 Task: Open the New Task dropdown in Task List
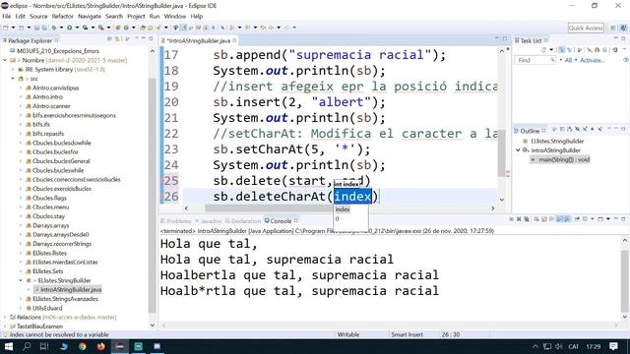[551, 50]
